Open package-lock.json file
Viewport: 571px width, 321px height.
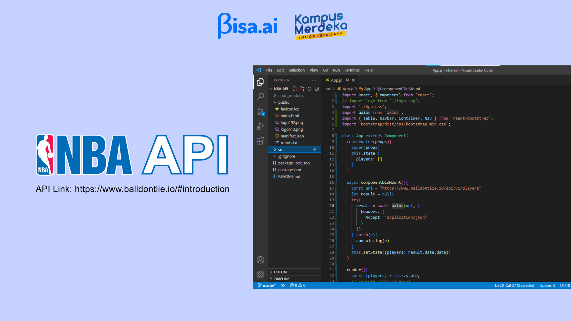(294, 163)
